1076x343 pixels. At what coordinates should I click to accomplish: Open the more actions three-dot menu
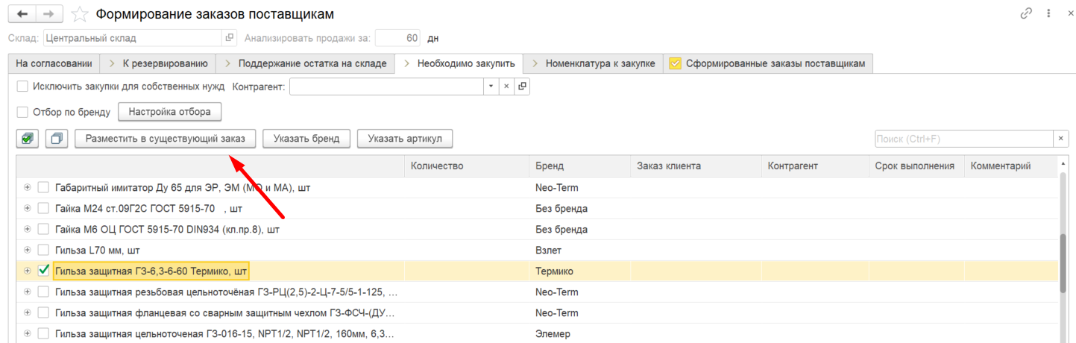pos(1048,13)
